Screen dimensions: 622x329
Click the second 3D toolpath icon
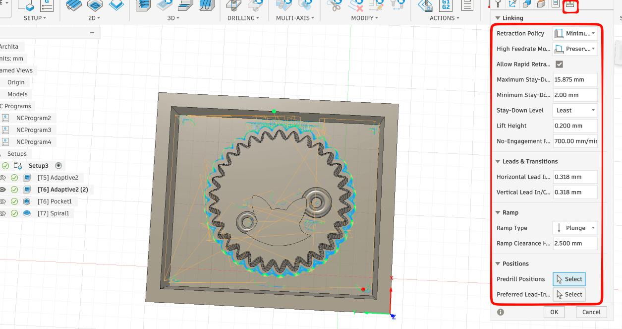coord(164,5)
